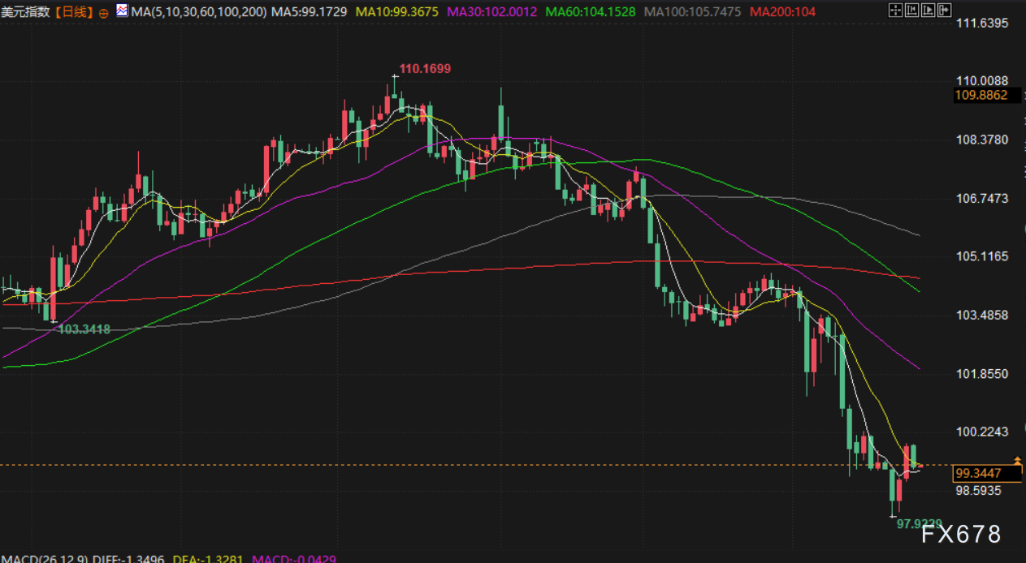The height and width of the screenshot is (563, 1026).
Task: Click the red MA200:104 legend entry
Action: [783, 12]
